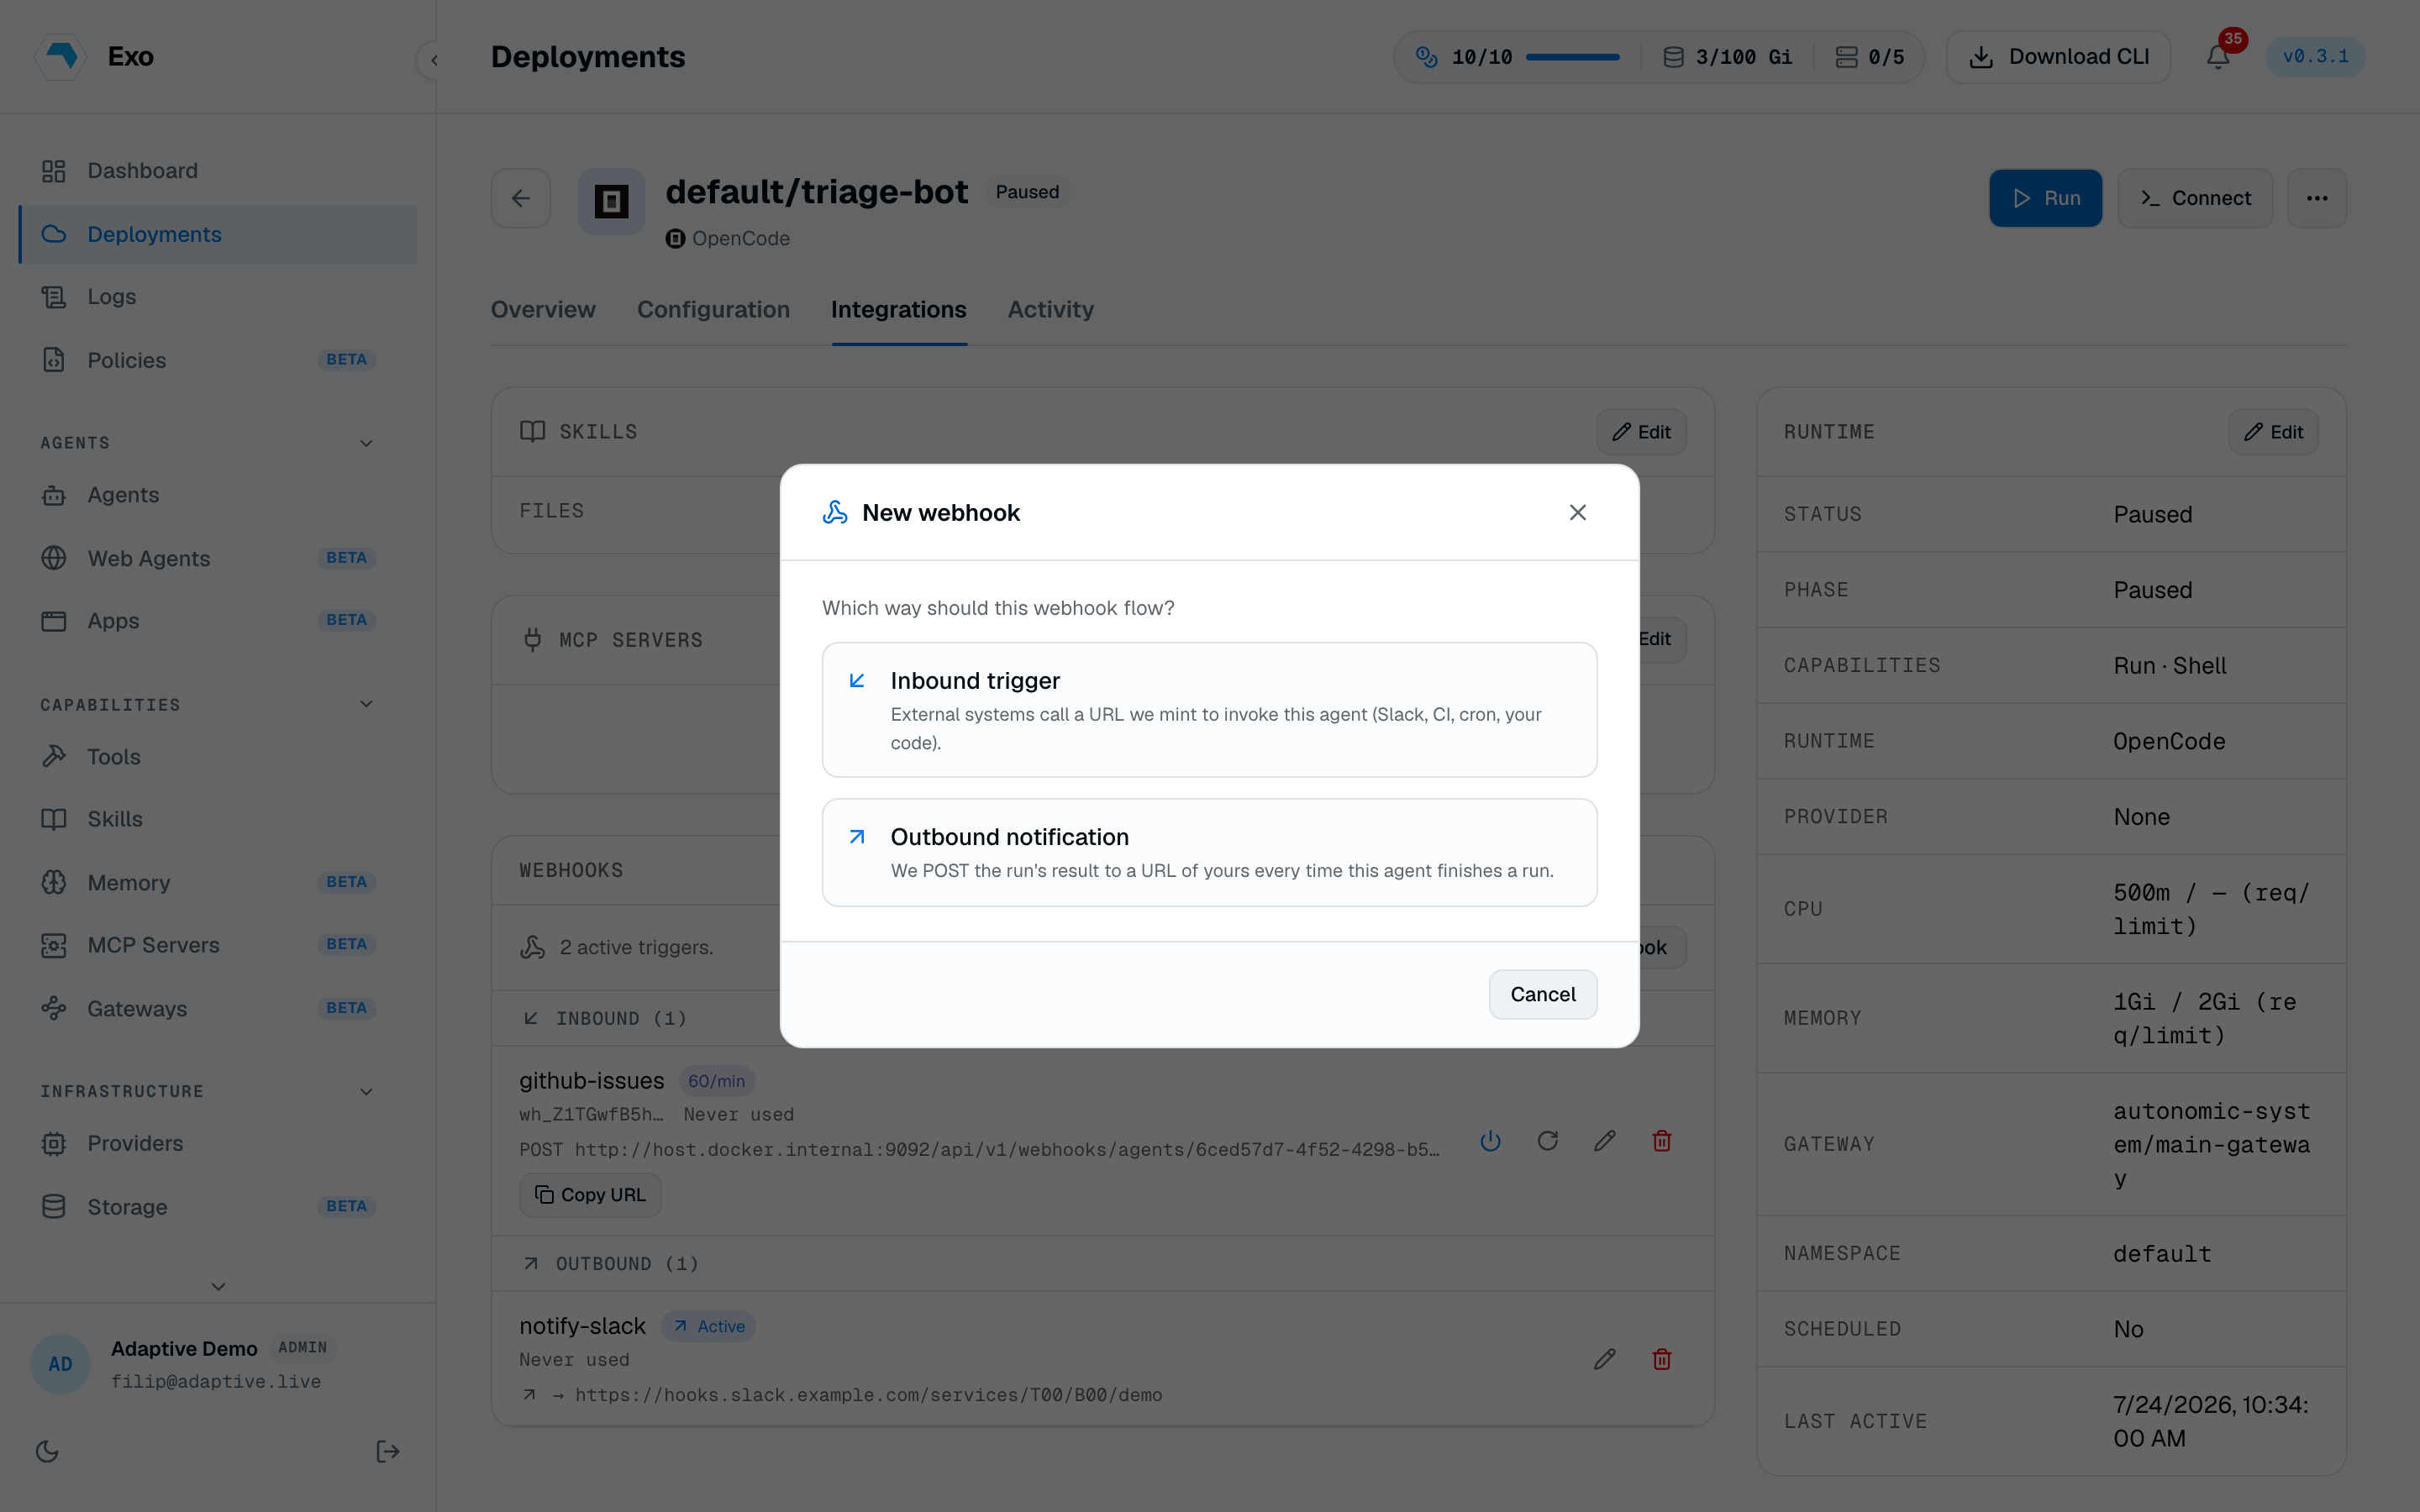Click the triage-bot deployment icon
Image resolution: width=2420 pixels, height=1512 pixels.
coord(611,201)
